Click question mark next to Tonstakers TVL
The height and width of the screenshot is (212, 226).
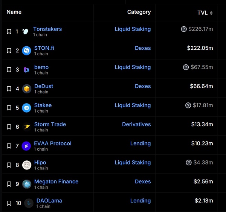tap(184, 29)
